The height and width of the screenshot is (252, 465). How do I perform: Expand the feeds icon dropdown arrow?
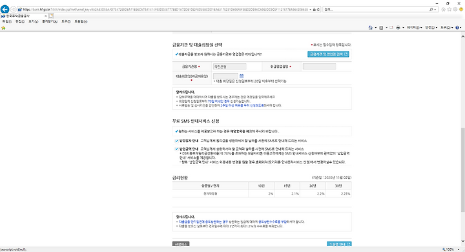click(x=386, y=28)
